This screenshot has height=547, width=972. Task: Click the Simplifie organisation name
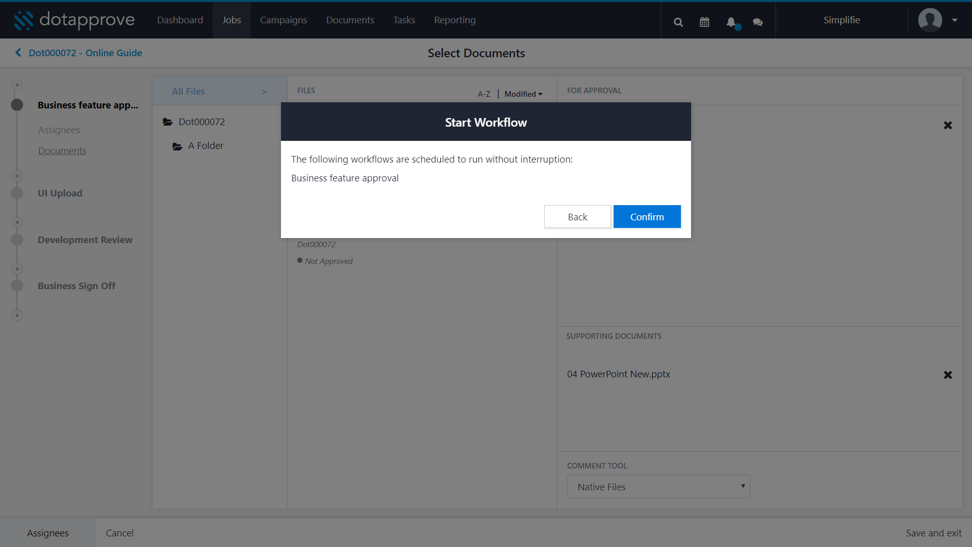[x=841, y=20]
